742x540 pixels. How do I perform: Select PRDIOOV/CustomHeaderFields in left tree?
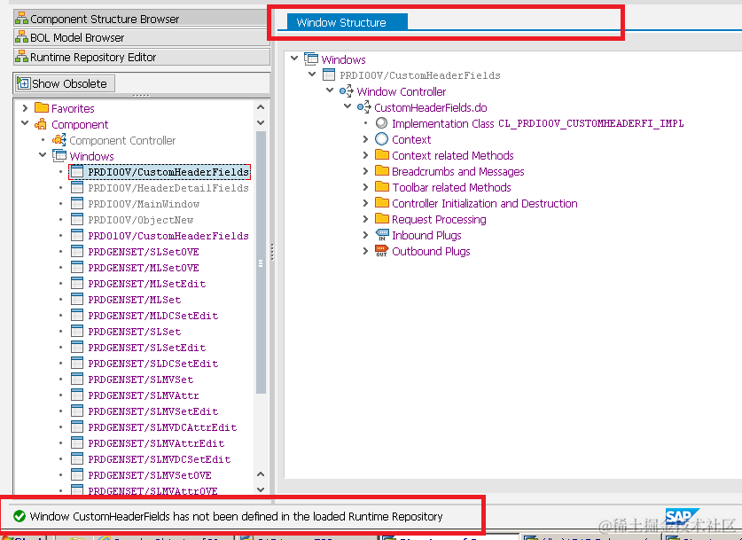click(x=168, y=172)
